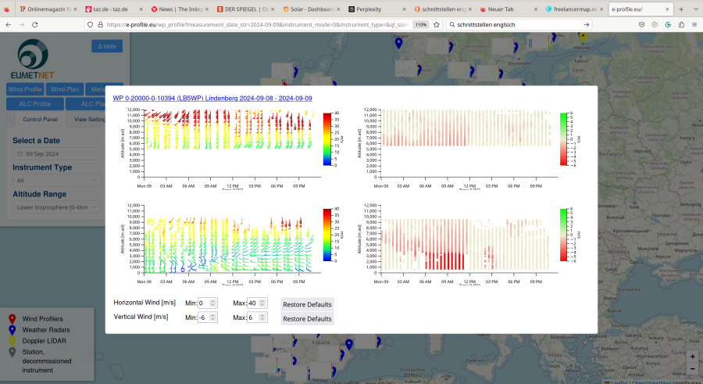The width and height of the screenshot is (703, 384).
Task: Restore defaults for Horizontal Wind
Action: pyautogui.click(x=307, y=304)
